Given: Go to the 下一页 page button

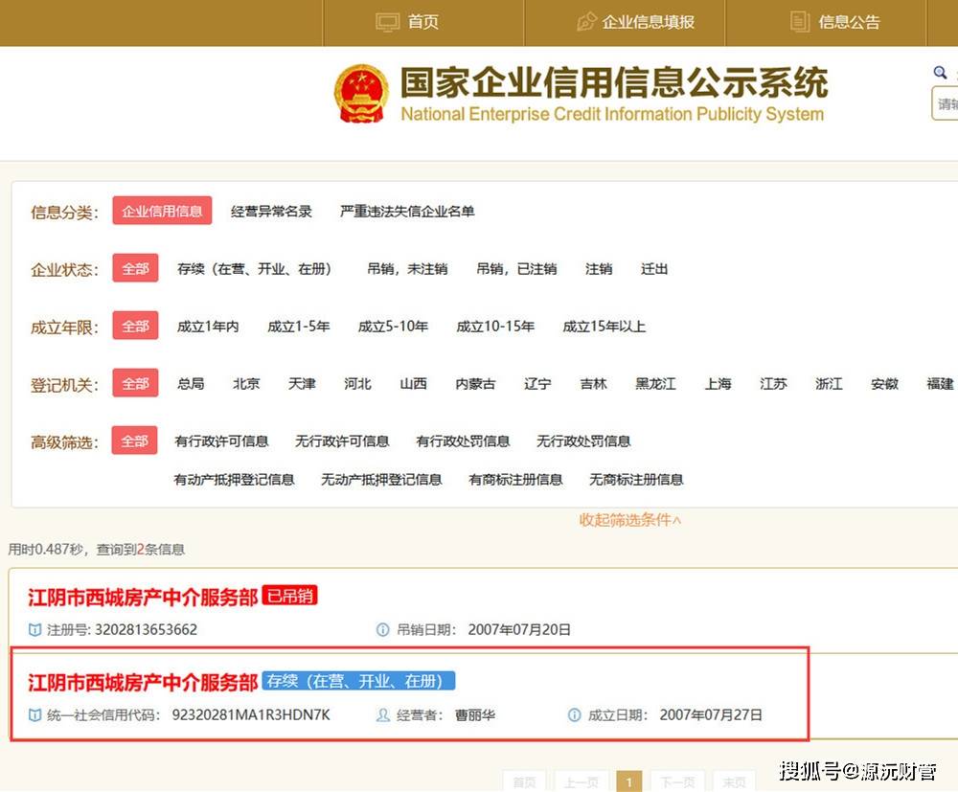Looking at the screenshot, I should (677, 781).
